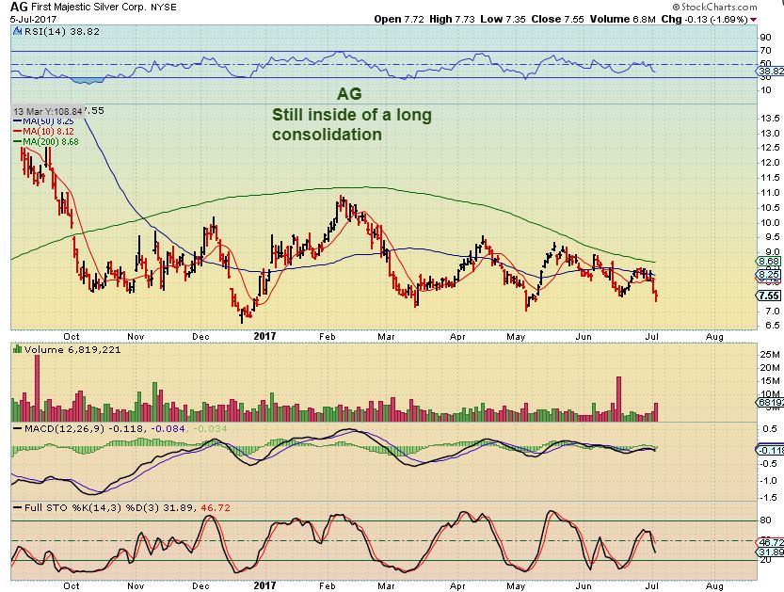The height and width of the screenshot is (592, 784).
Task: Click the 31.89 stochastic %K value tag
Action: (771, 552)
